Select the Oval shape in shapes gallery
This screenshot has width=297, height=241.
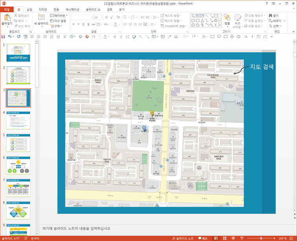pos(193,20)
